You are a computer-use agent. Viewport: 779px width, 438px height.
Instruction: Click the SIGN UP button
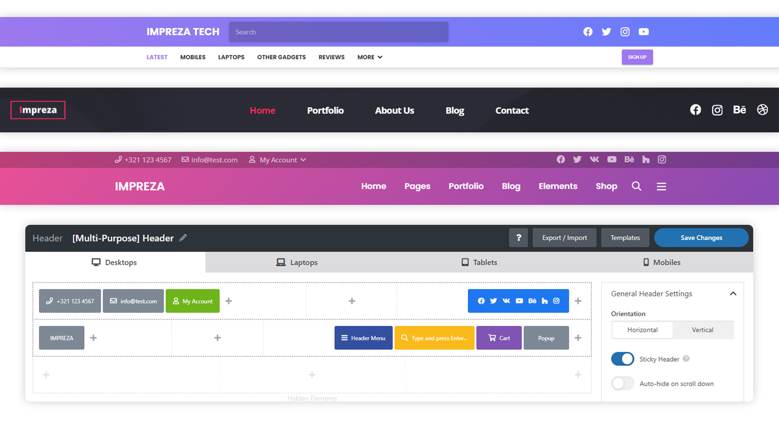click(637, 57)
